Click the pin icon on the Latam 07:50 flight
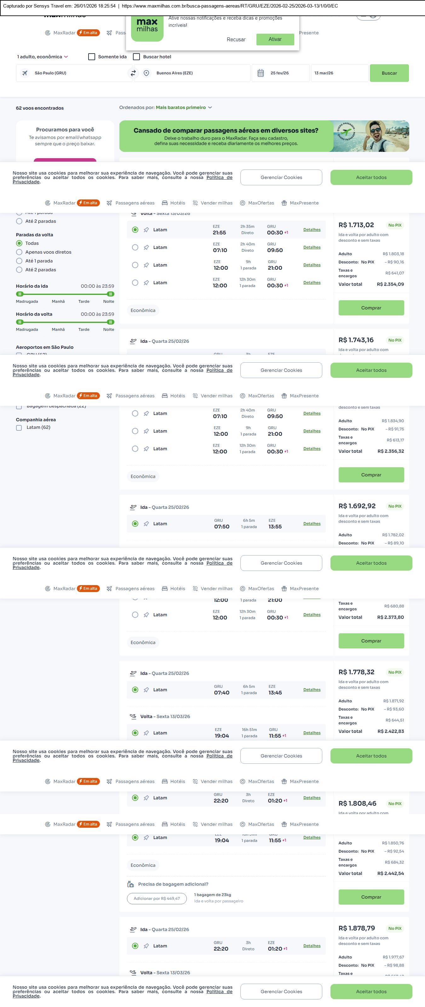Screen dimensions: 425x1007 [146, 524]
